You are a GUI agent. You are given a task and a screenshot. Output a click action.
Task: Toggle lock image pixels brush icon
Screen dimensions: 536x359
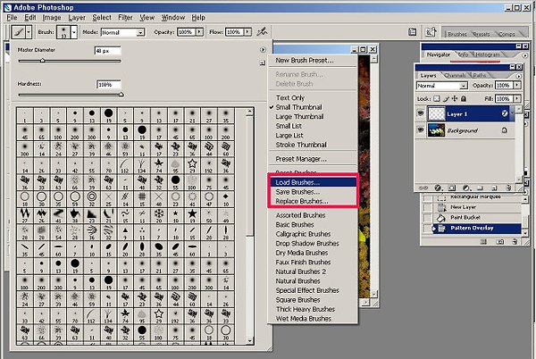coord(446,99)
